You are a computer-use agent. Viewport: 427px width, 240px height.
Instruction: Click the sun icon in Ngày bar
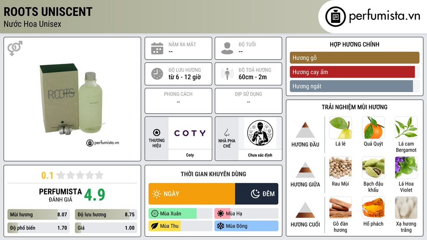coord(156,194)
